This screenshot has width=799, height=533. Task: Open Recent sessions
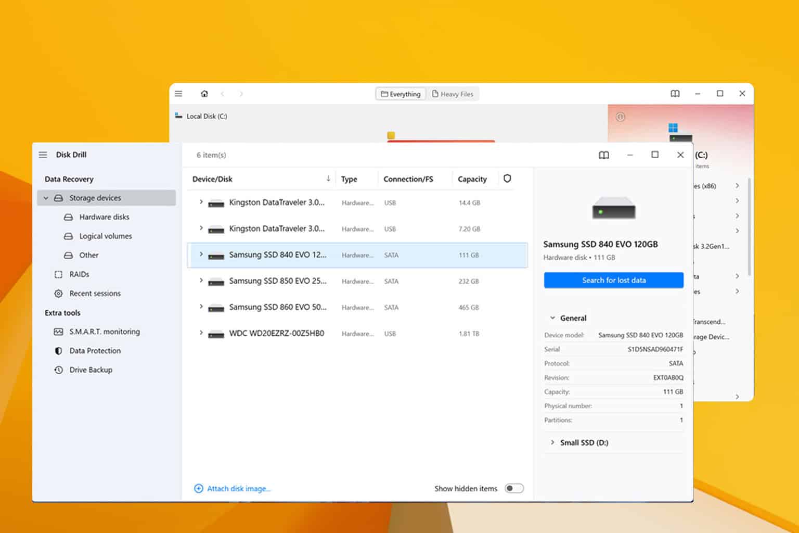click(95, 294)
